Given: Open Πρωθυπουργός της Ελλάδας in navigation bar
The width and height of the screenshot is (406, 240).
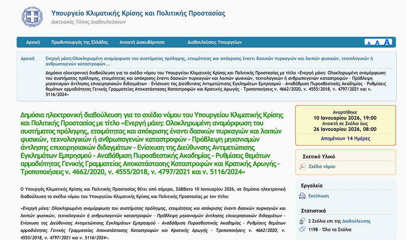Looking at the screenshot, I should click(80, 42).
